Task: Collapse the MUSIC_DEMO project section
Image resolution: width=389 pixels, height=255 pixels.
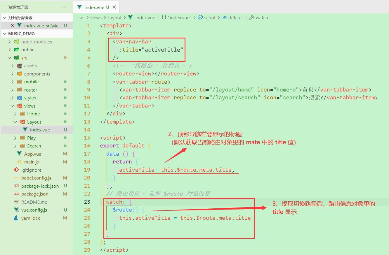Action: point(4,34)
